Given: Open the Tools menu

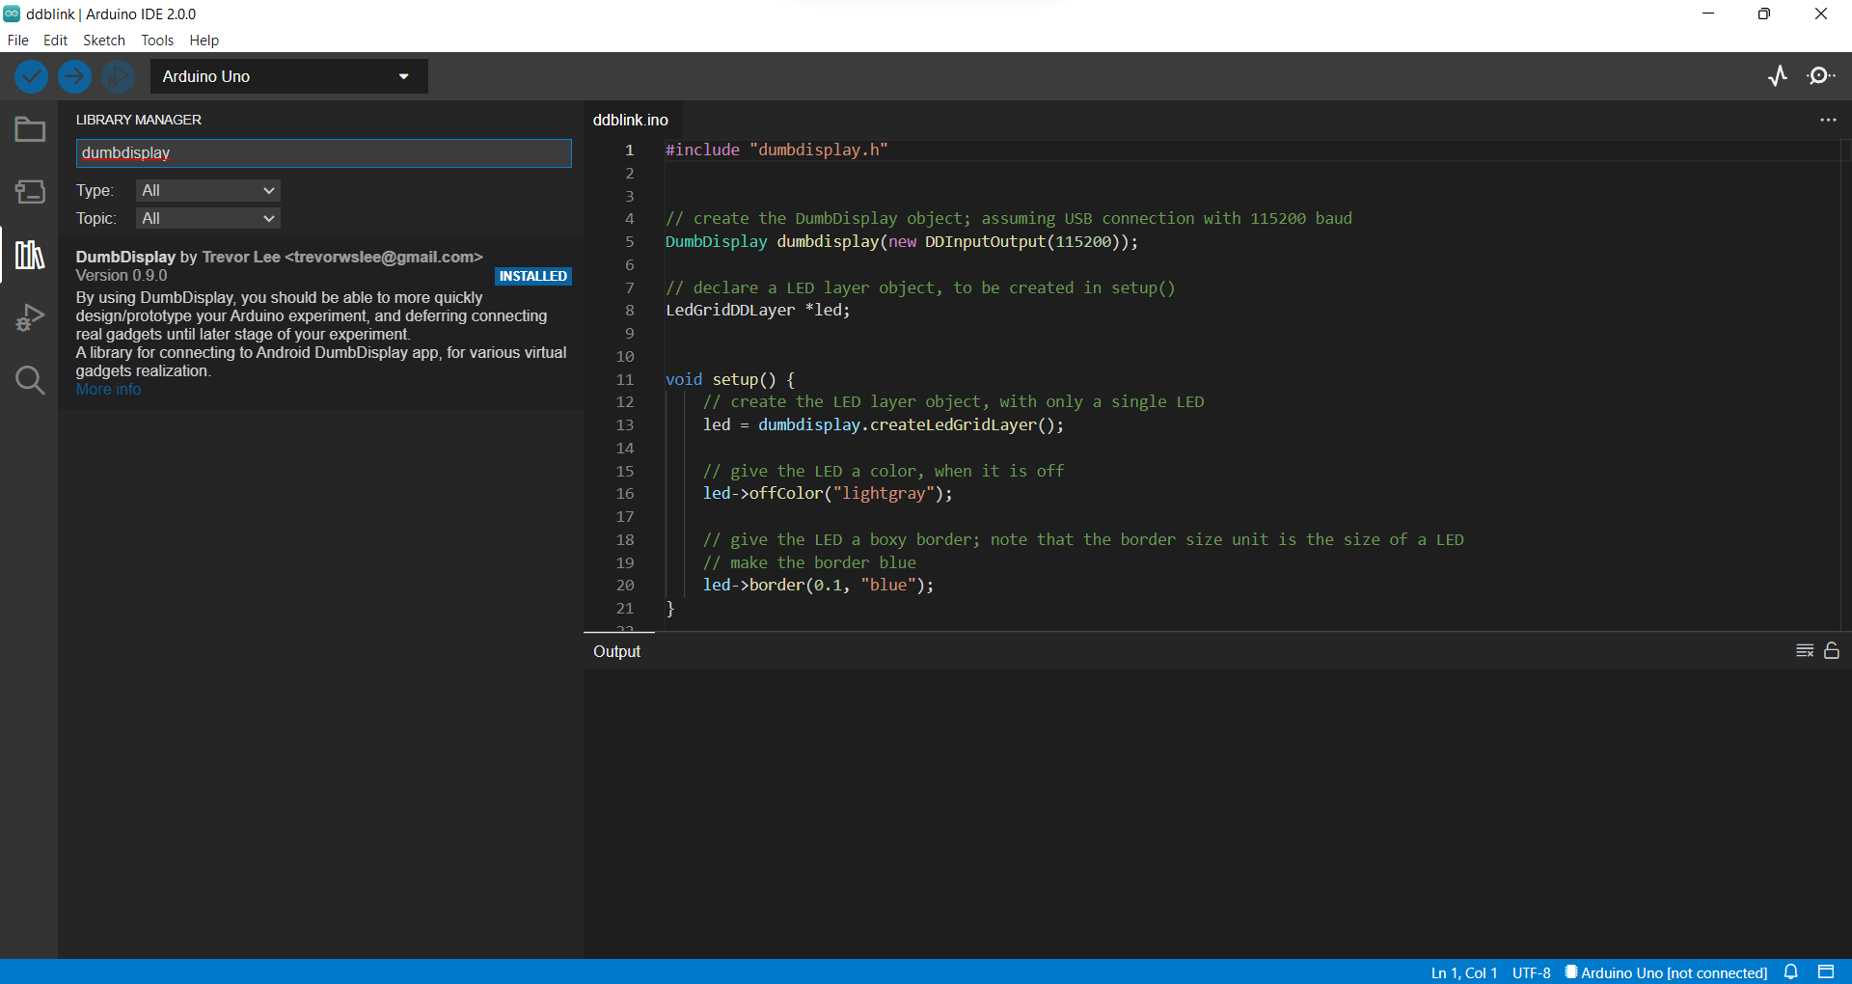Looking at the screenshot, I should click(x=157, y=41).
